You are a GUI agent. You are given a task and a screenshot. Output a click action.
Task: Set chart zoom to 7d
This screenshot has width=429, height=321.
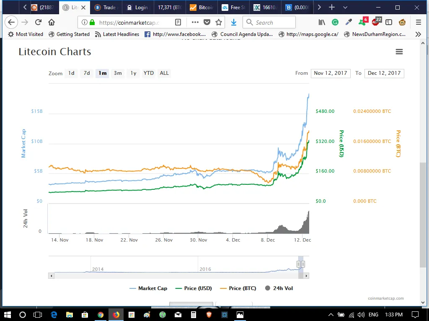click(x=87, y=73)
